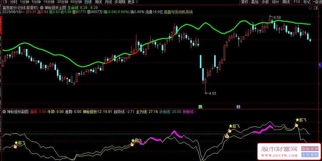Click the leftmost ★起飞 signal in sub-chart
Viewport: 322px width, 161px height.
coord(20,143)
